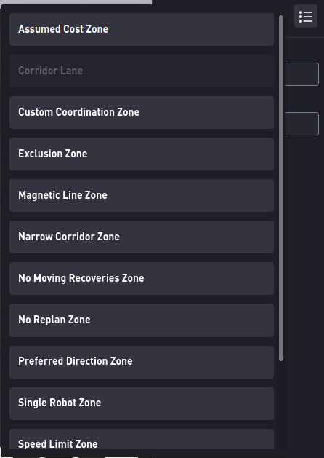Select Magnetic Line Zone entry
Viewport: 324px width, 458px height.
(x=142, y=195)
